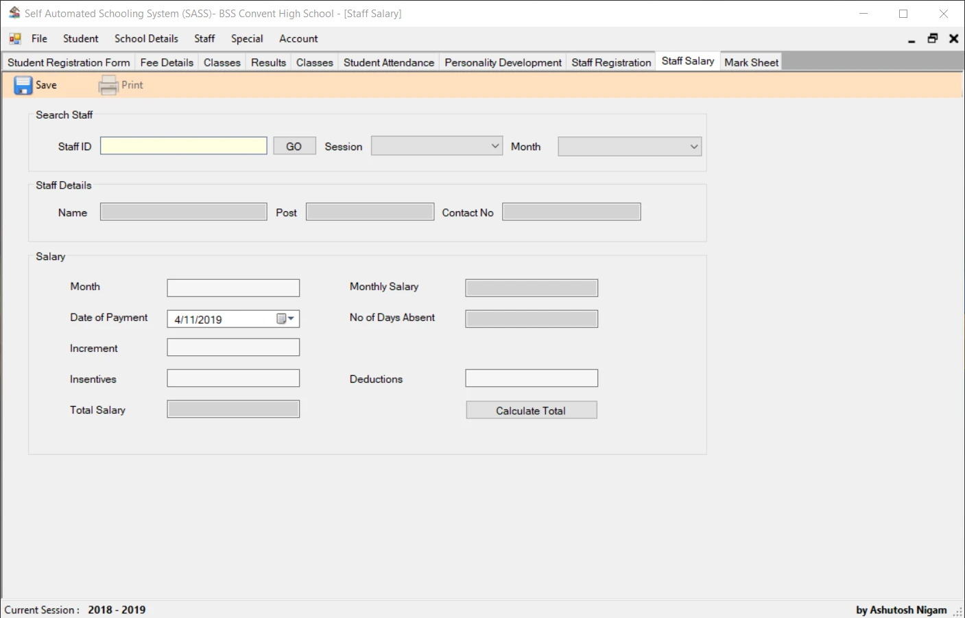Image resolution: width=965 pixels, height=618 pixels.
Task: Open the Student Attendance tab
Action: [x=388, y=62]
